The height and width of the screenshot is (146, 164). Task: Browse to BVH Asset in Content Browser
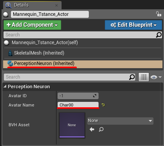coord(101,129)
